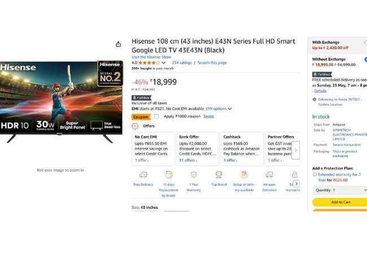367x271 pixels.
Task: Click the 10 days Replacement icon
Action: pos(168,174)
